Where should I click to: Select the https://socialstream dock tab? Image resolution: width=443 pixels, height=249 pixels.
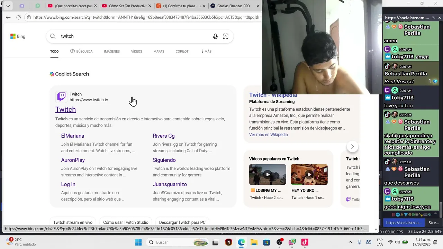point(404,223)
